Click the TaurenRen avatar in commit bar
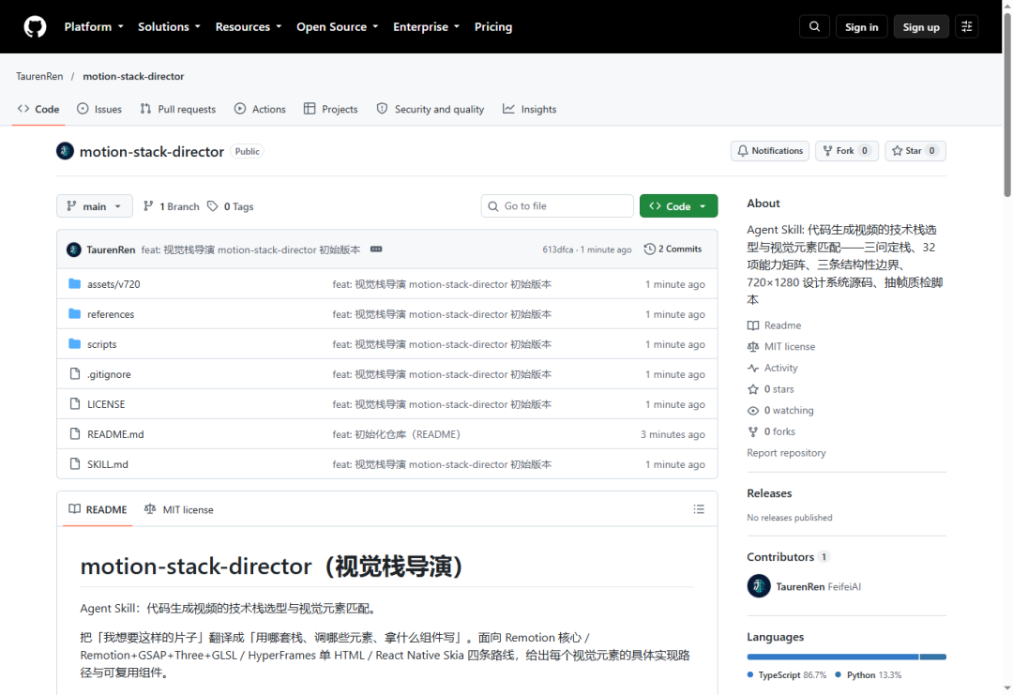Screen dimensions: 1013x695 click(74, 249)
